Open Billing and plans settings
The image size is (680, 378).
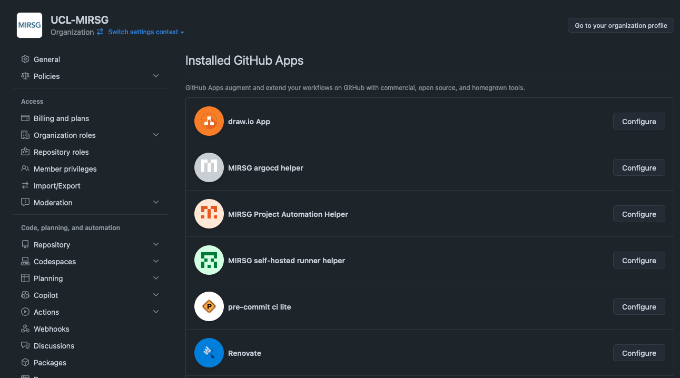(61, 118)
